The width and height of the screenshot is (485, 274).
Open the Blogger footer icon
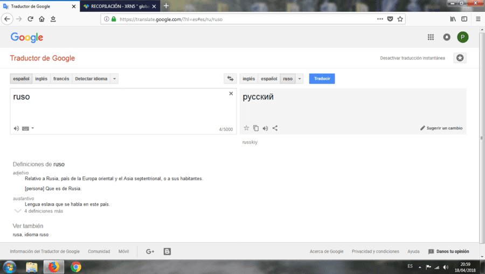tap(167, 251)
